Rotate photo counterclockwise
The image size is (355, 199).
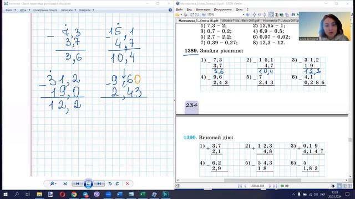coord(110,184)
